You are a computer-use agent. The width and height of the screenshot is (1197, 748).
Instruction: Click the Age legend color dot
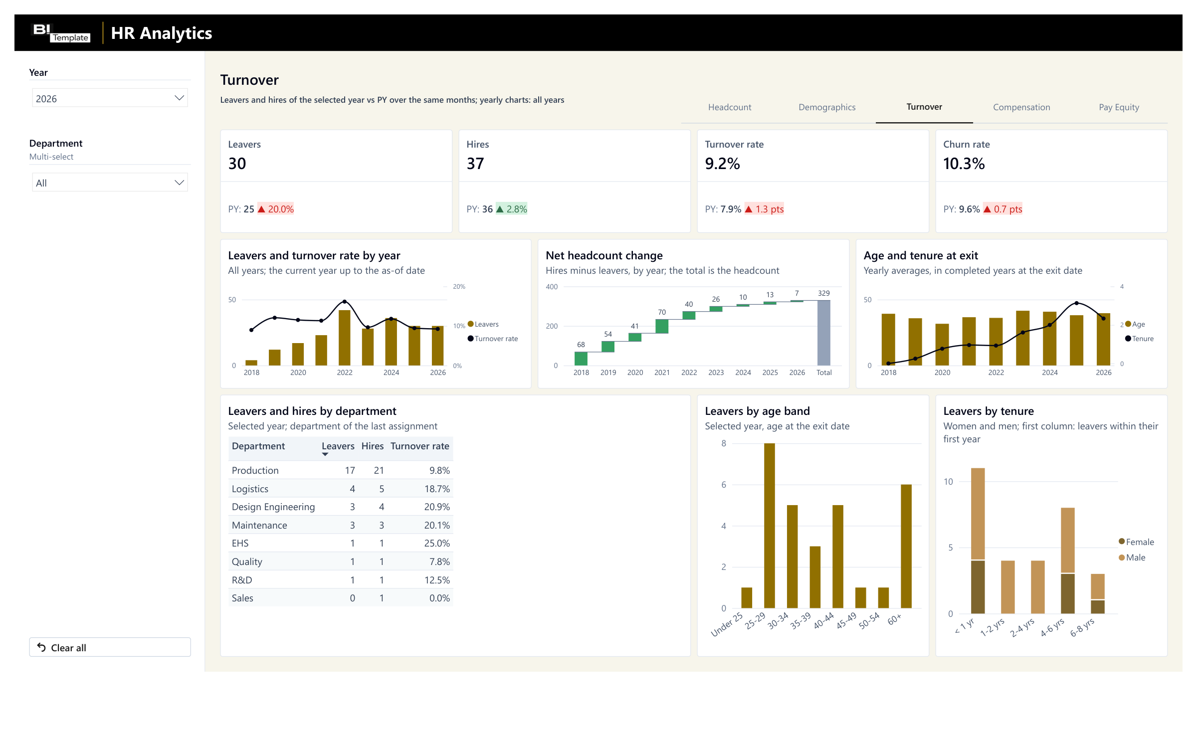tap(1128, 324)
